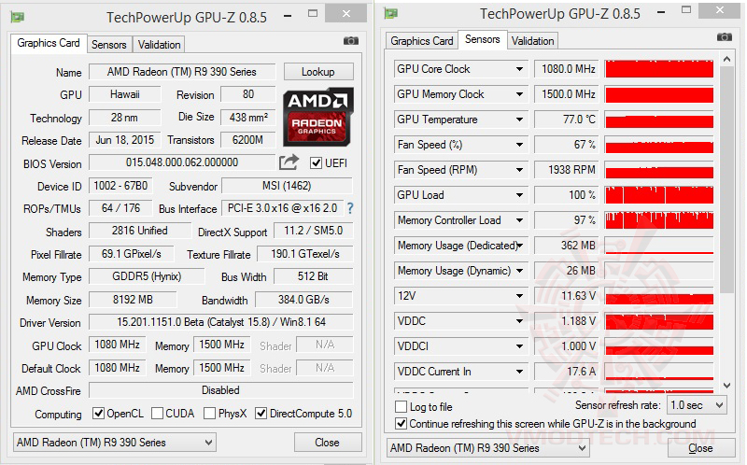Select Graphics Card tab in left window

[49, 43]
